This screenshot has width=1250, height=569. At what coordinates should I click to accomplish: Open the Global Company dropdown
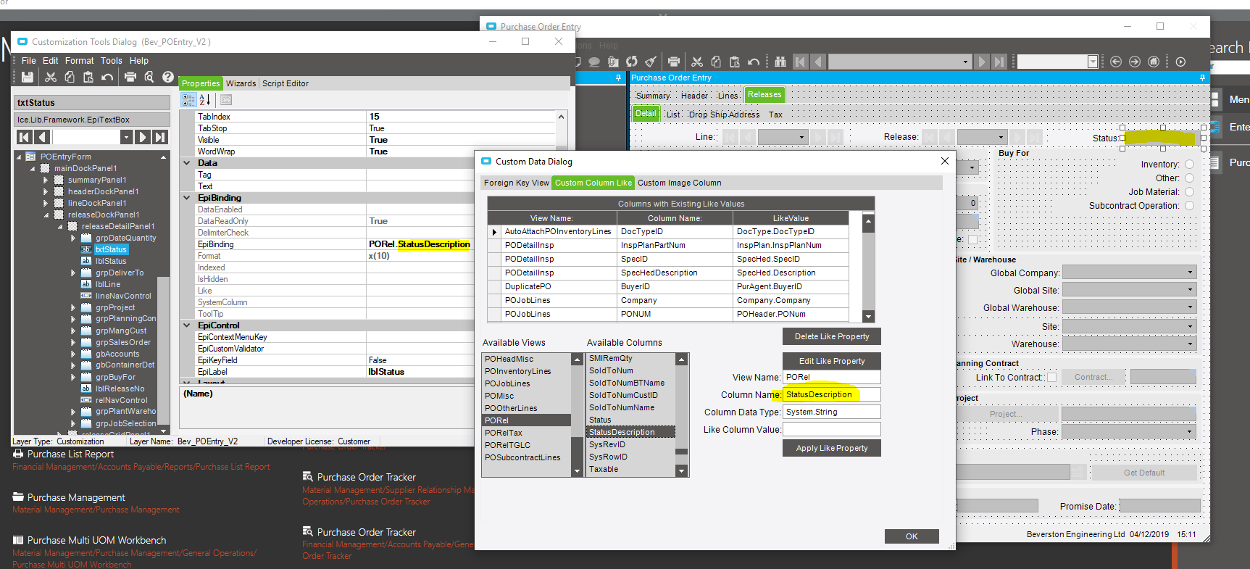pos(1190,273)
